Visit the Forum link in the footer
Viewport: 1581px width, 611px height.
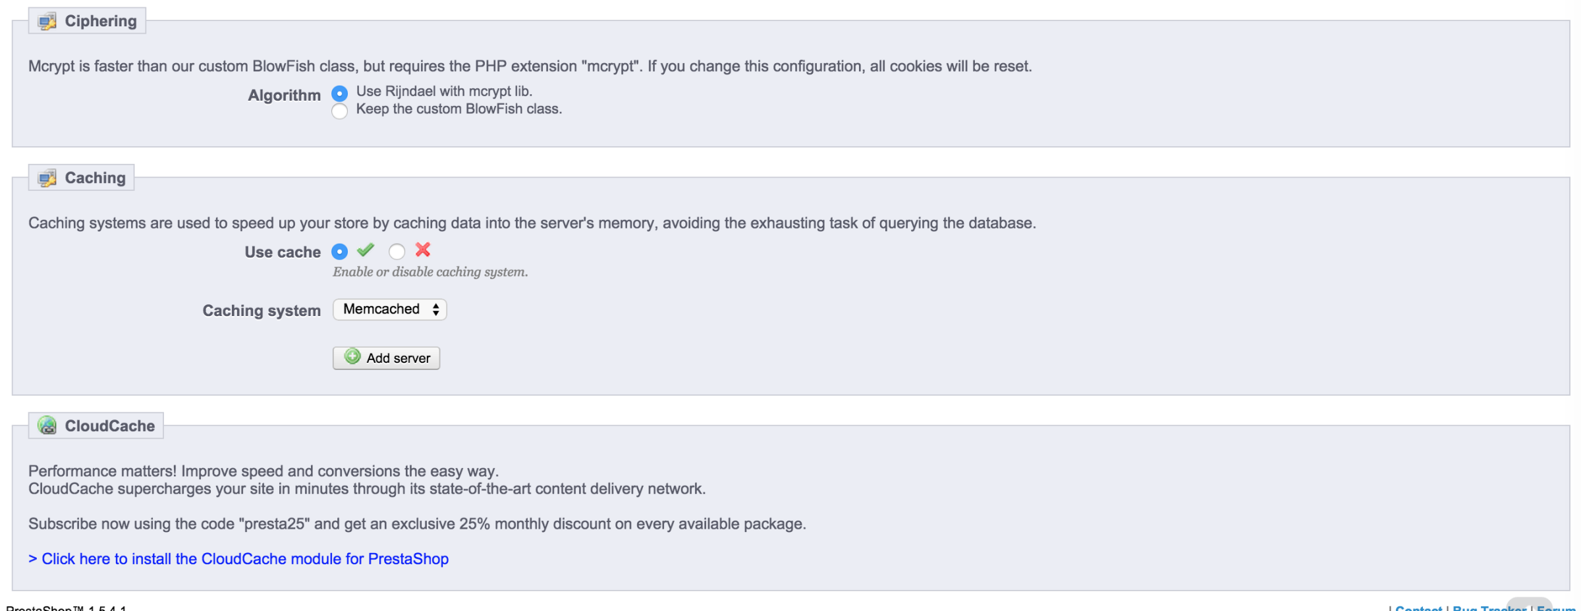(1556, 608)
